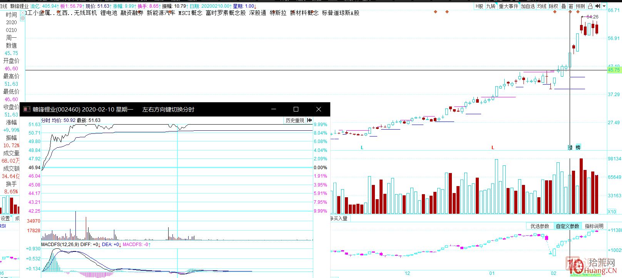
Task: Expand the toolbar dropdown arrow at top right
Action: click(x=604, y=6)
